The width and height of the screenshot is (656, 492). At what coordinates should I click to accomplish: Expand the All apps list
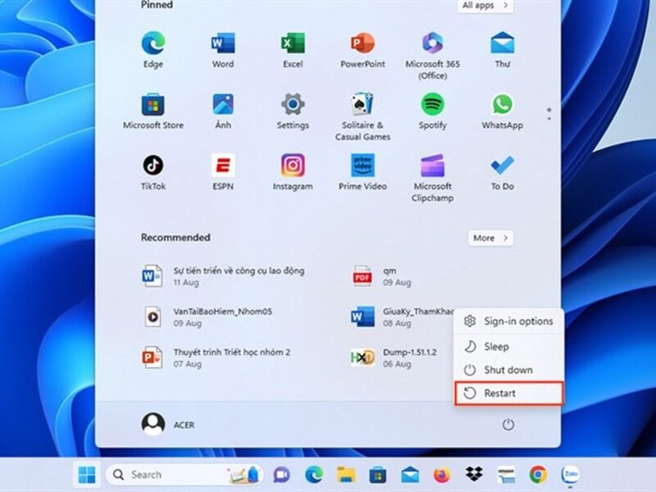(485, 6)
